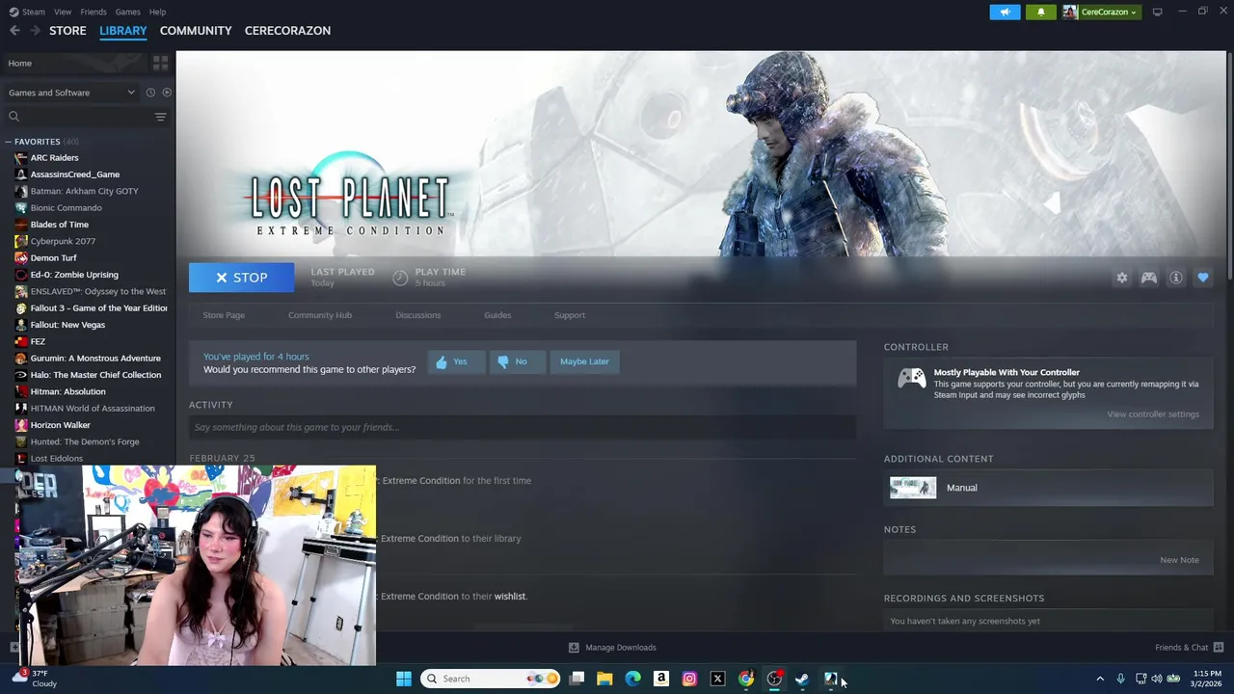Viewport: 1234px width, 694px height.
Task: Go to COMMUNITY tab
Action: pos(196,31)
